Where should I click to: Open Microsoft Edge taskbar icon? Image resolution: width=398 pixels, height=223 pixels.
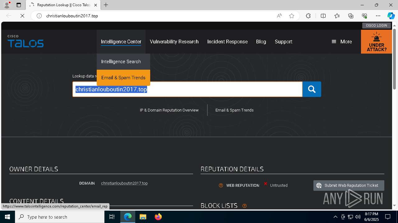click(128, 217)
